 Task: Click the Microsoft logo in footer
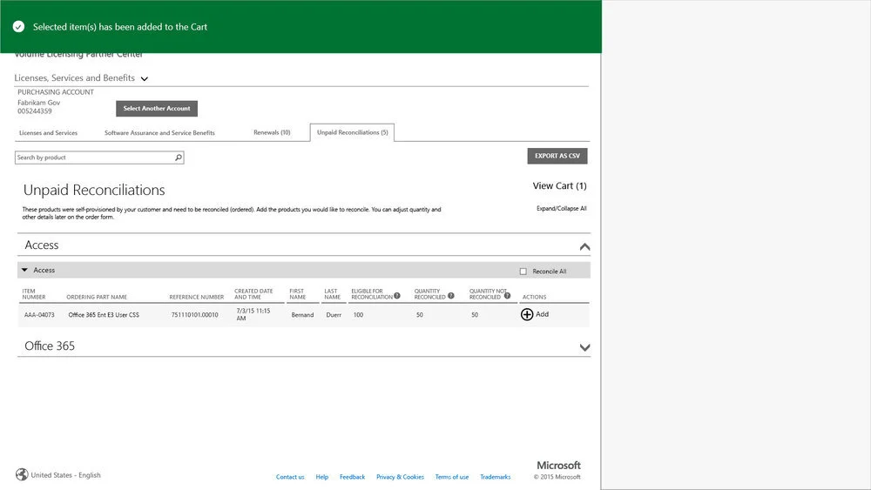[x=558, y=466]
